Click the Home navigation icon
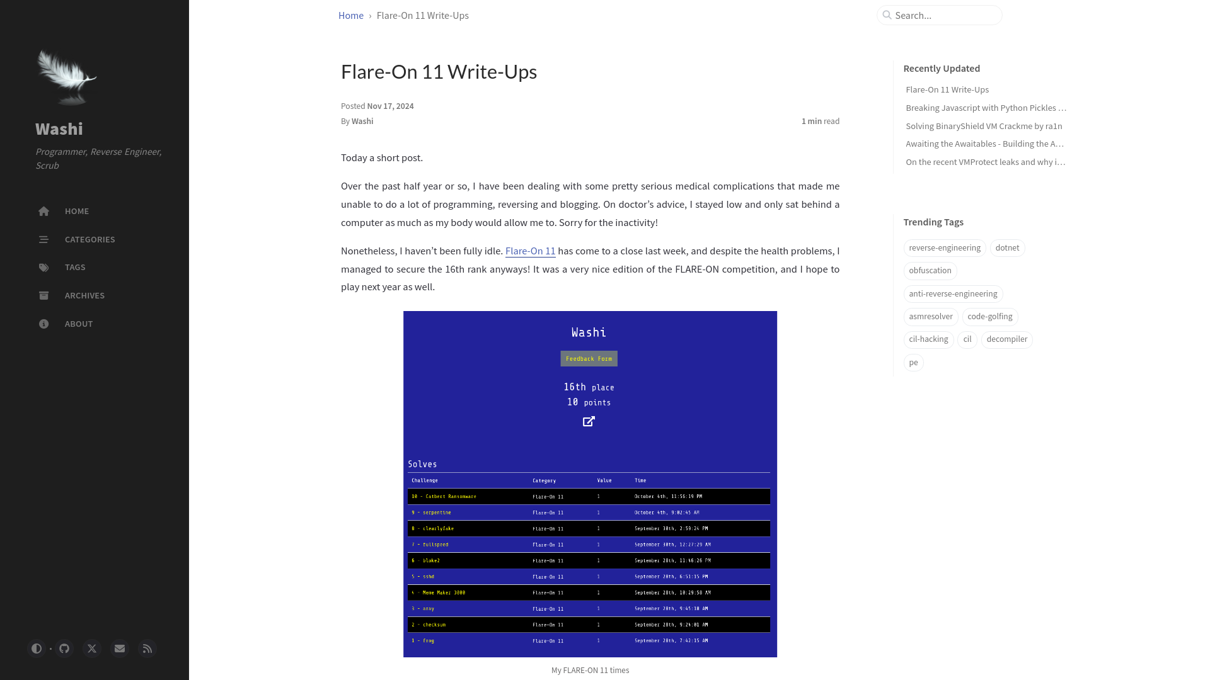 pyautogui.click(x=43, y=211)
